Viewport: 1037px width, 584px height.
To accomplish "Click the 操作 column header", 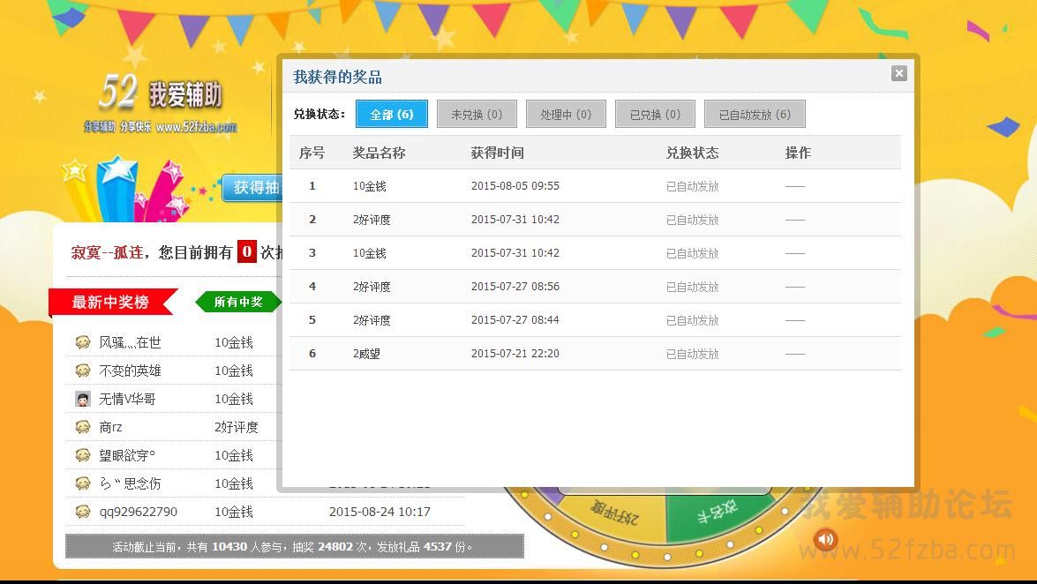I will point(798,153).
